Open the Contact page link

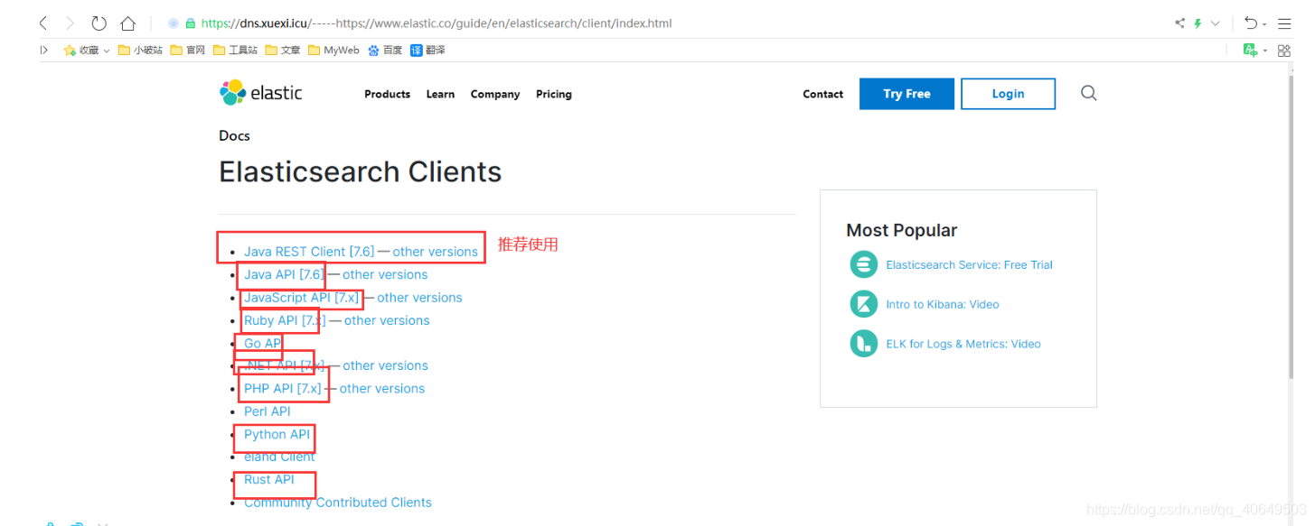(822, 94)
